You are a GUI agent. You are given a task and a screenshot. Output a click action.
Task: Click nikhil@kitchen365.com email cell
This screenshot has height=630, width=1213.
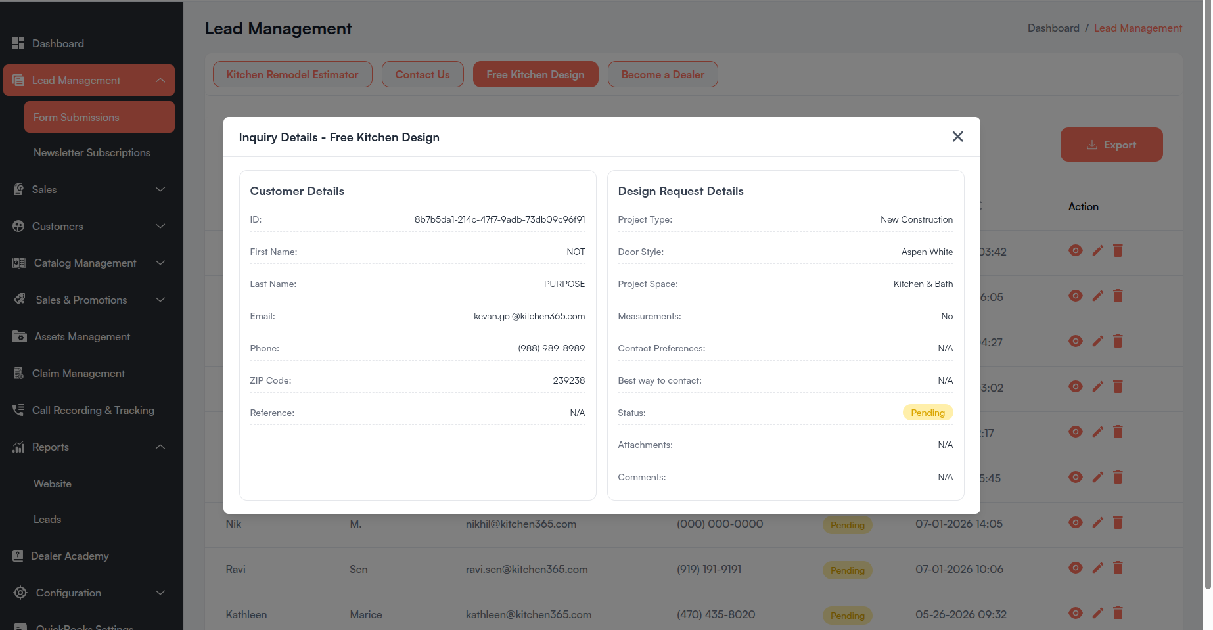521,524
